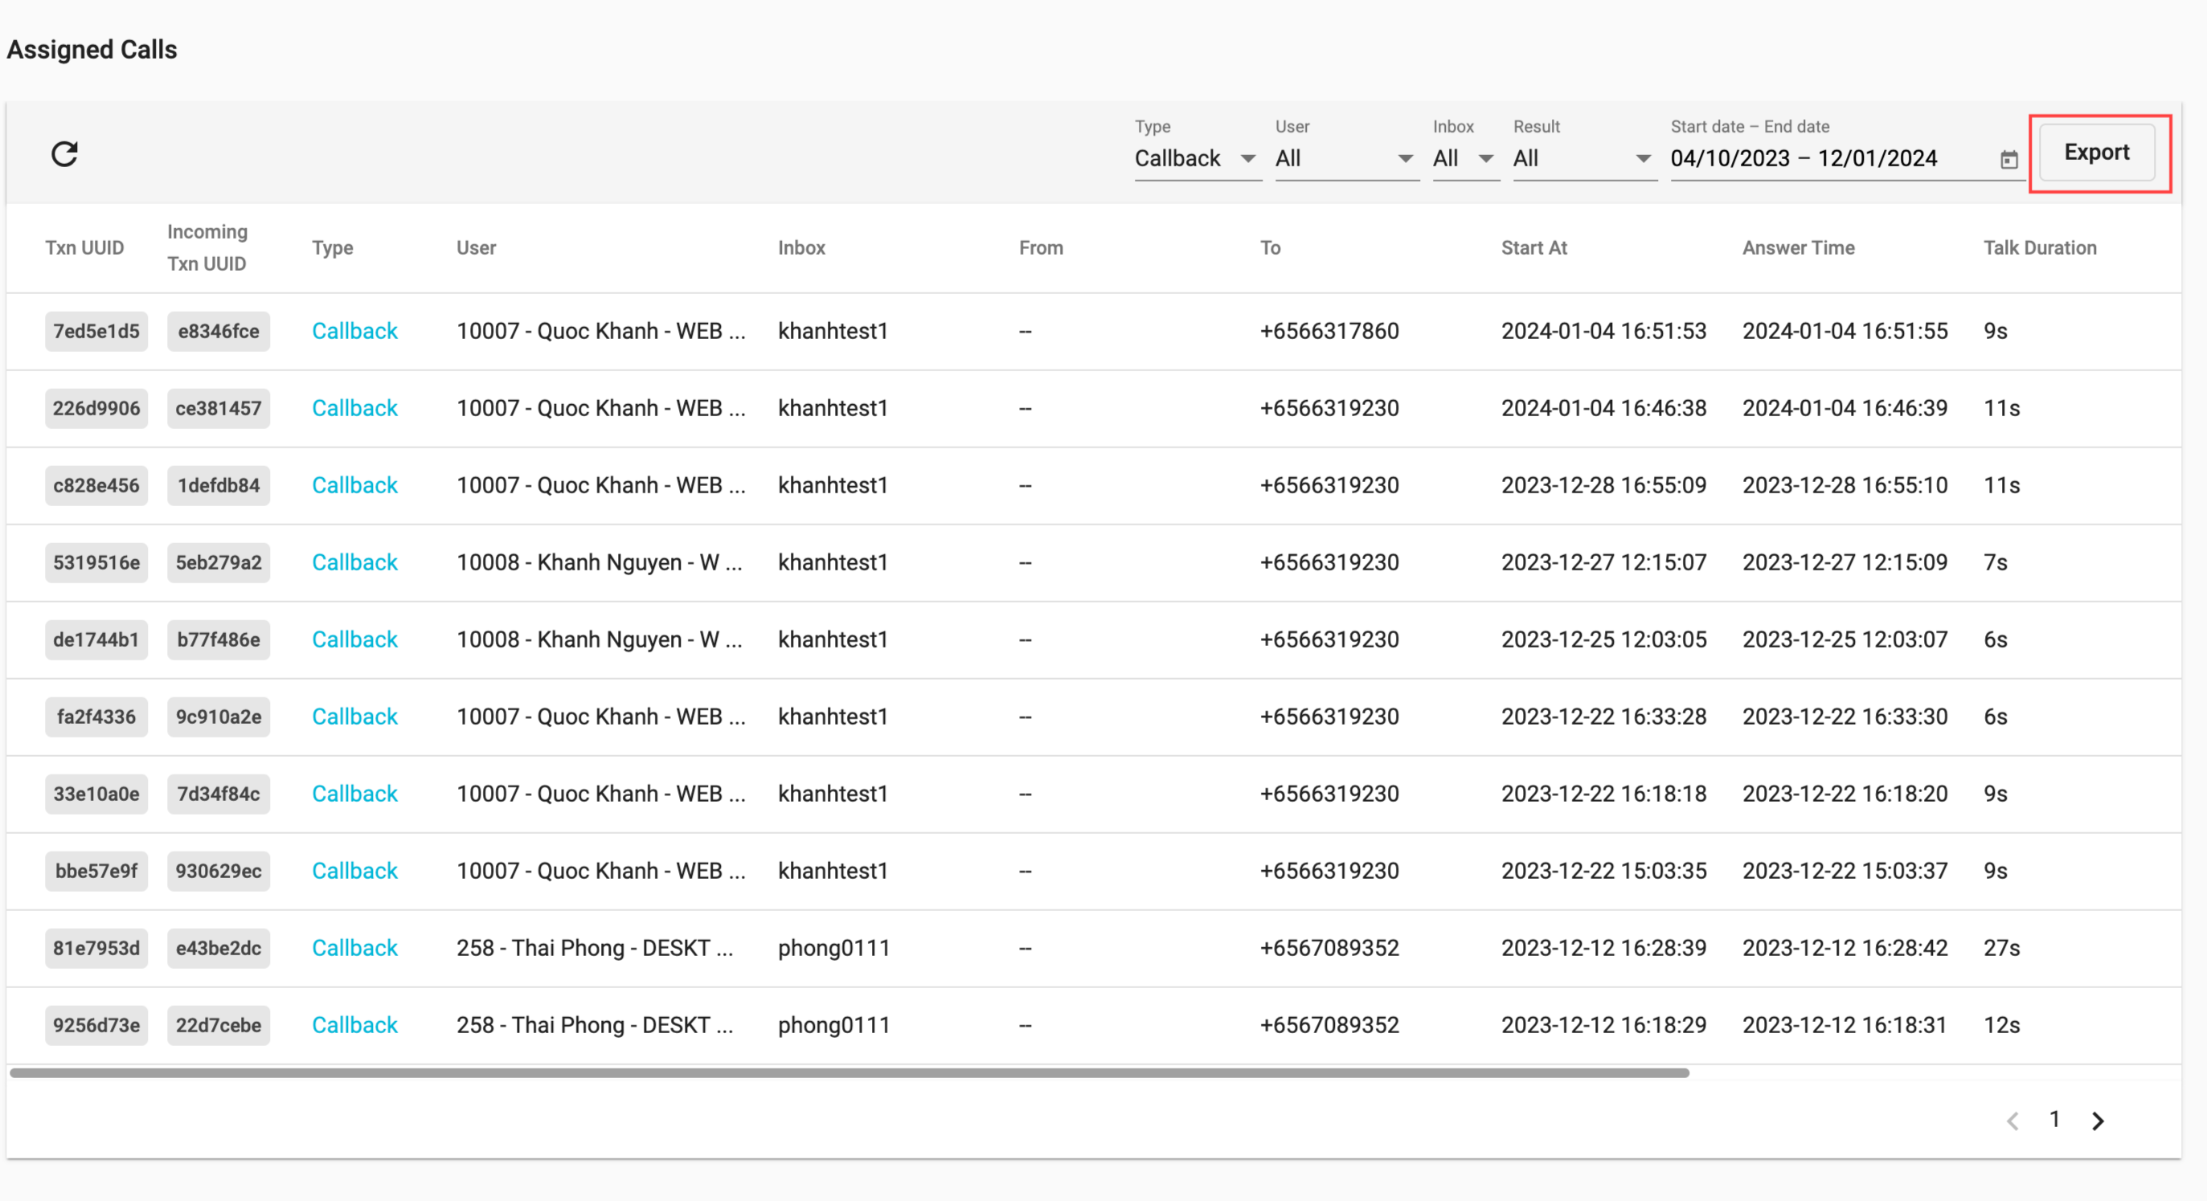Go to the previous page arrow

(2013, 1121)
